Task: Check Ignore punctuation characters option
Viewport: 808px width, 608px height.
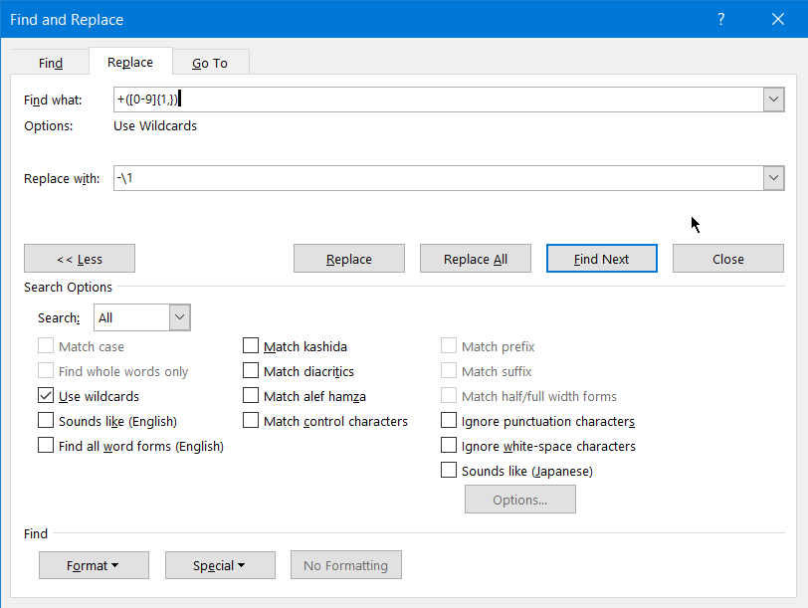Action: tap(449, 421)
